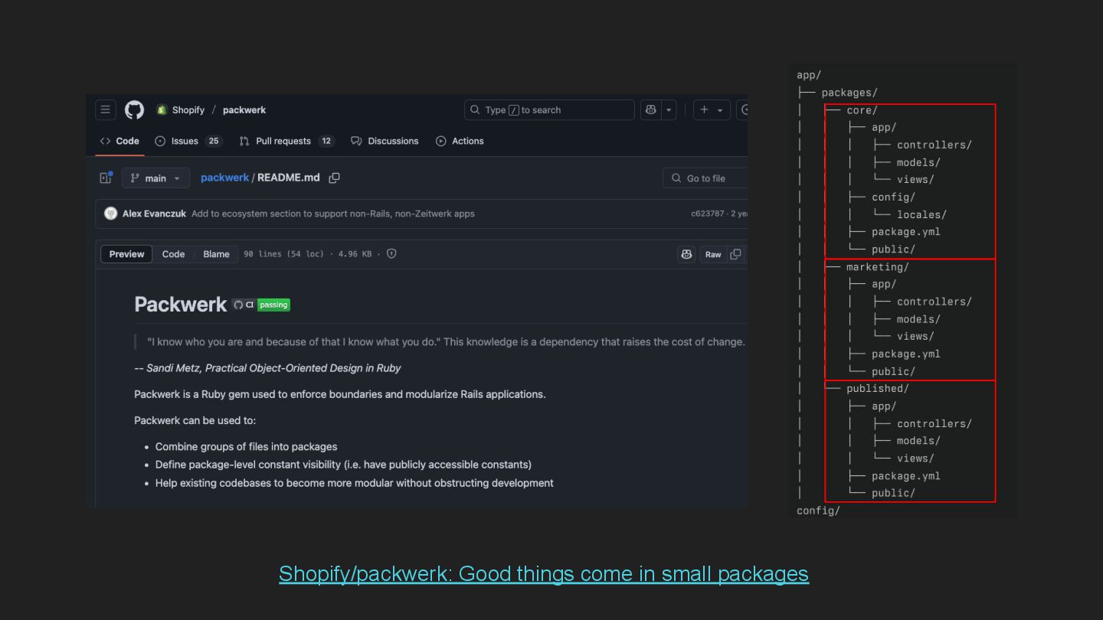Click the Go to file search field
This screenshot has height=620, width=1103.
click(706, 178)
